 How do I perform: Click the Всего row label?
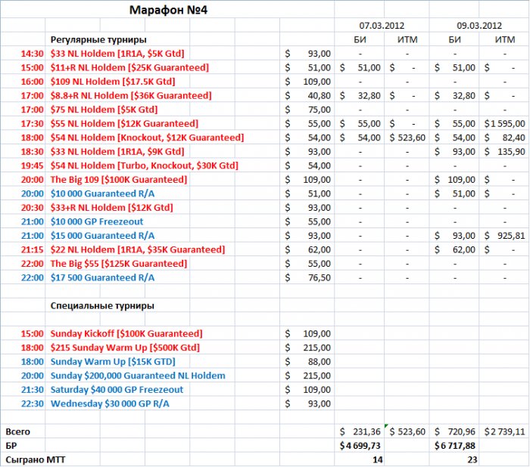[18, 431]
